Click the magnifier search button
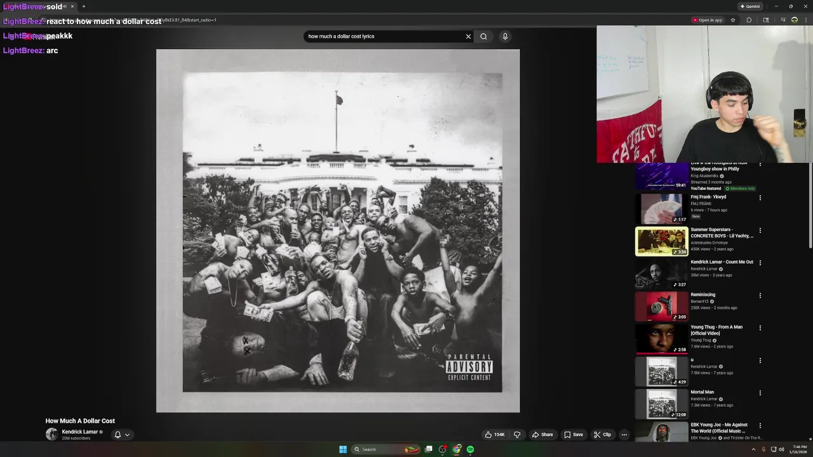The height and width of the screenshot is (457, 813). pyautogui.click(x=483, y=36)
